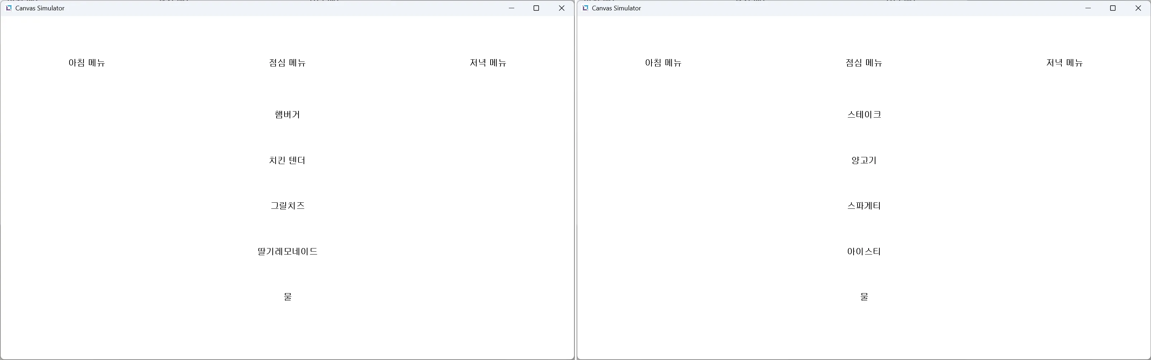Click the 딸기레모네이드 drink item
Image resolution: width=1151 pixels, height=360 pixels.
point(287,251)
